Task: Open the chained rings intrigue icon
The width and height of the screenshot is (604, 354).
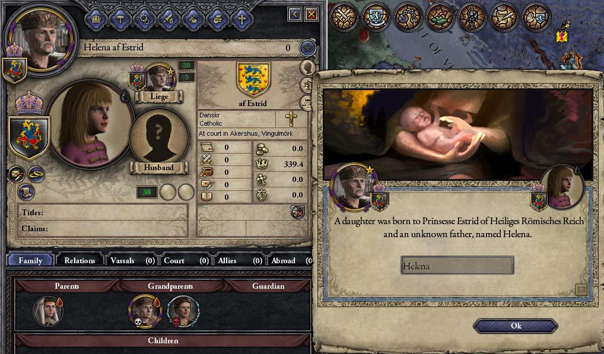Action: [144, 19]
